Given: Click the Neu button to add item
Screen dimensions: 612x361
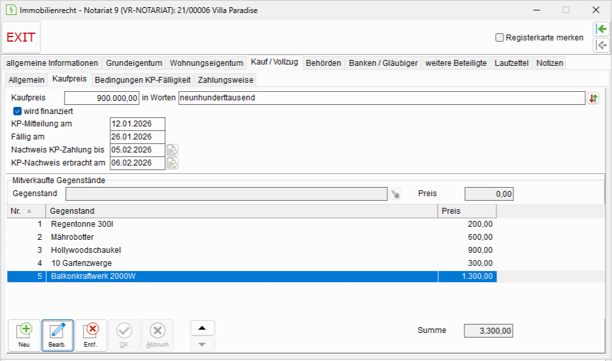Looking at the screenshot, I should (24, 336).
